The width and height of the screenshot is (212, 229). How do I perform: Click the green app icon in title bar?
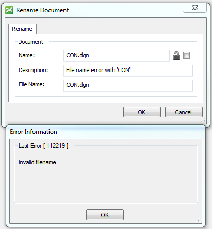pos(9,10)
